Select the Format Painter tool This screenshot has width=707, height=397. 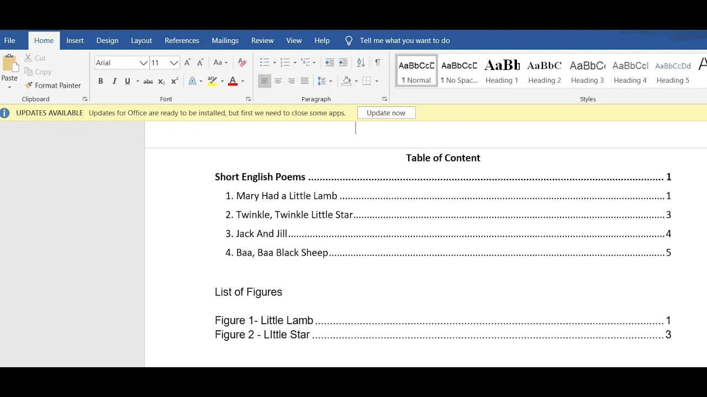(52, 85)
